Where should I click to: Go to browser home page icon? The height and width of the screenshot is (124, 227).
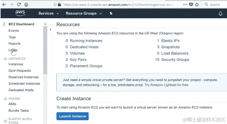click(26, 5)
